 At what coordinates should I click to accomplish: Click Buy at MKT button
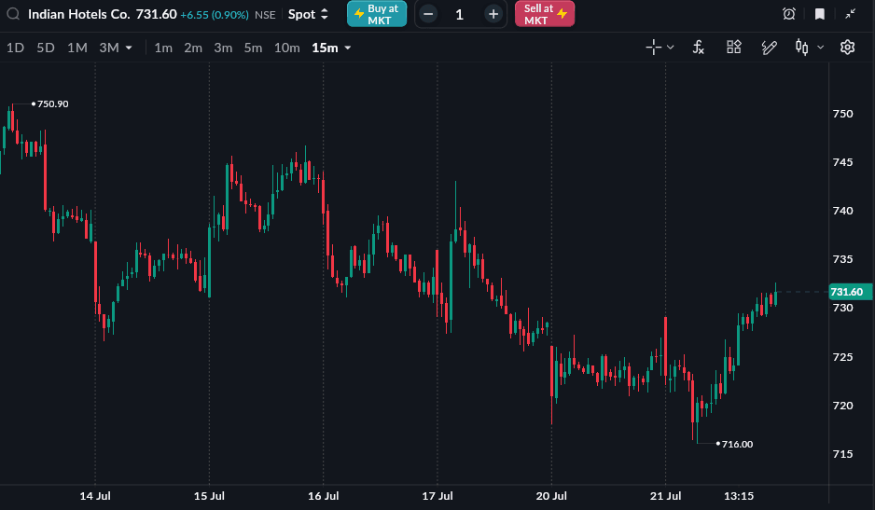pos(377,14)
